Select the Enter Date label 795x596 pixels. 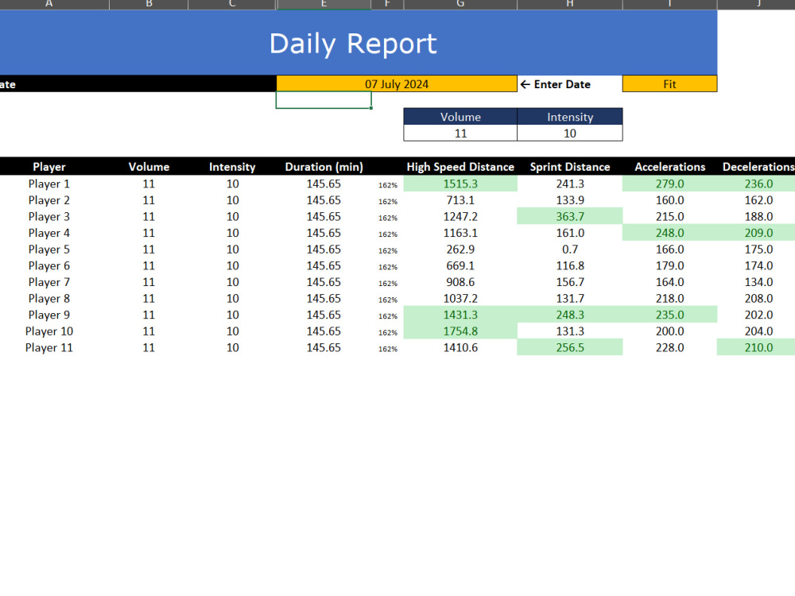pos(556,84)
